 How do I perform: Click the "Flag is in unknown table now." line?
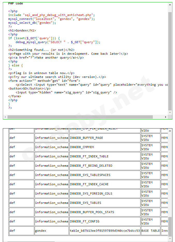41,73
